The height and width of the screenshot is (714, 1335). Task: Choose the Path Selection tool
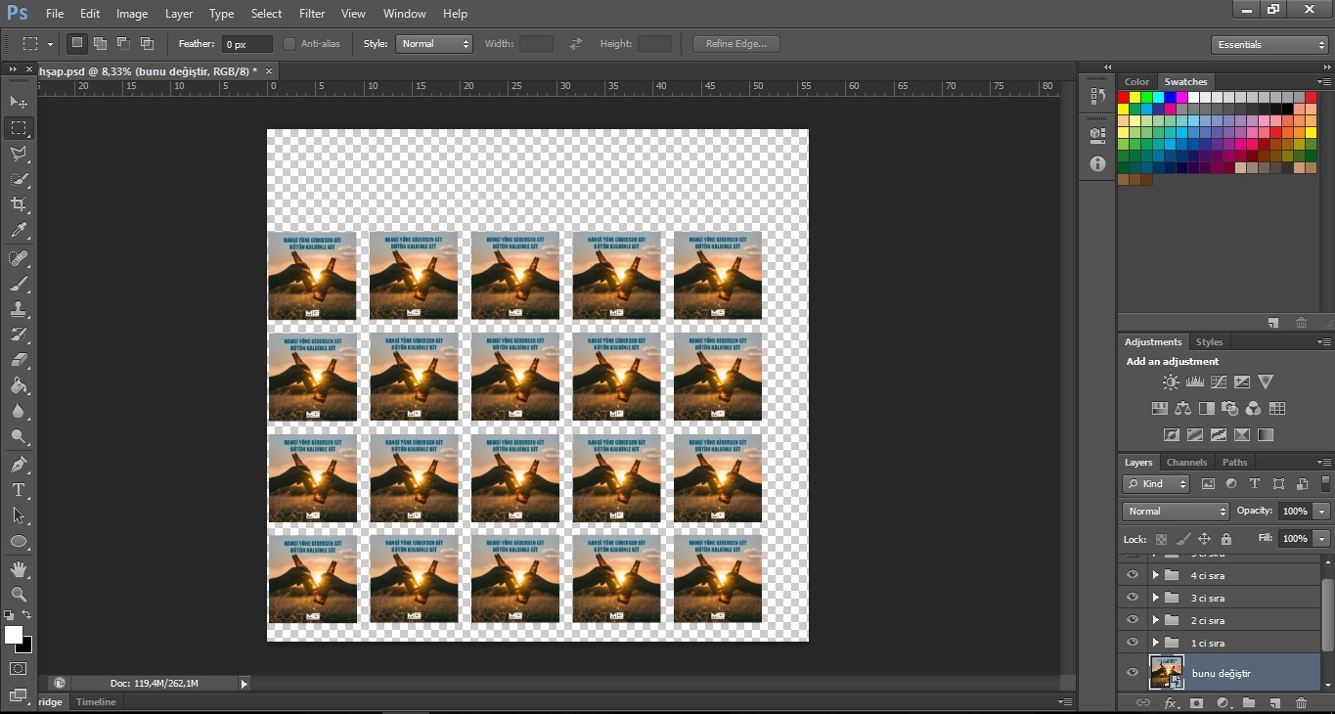pos(19,514)
